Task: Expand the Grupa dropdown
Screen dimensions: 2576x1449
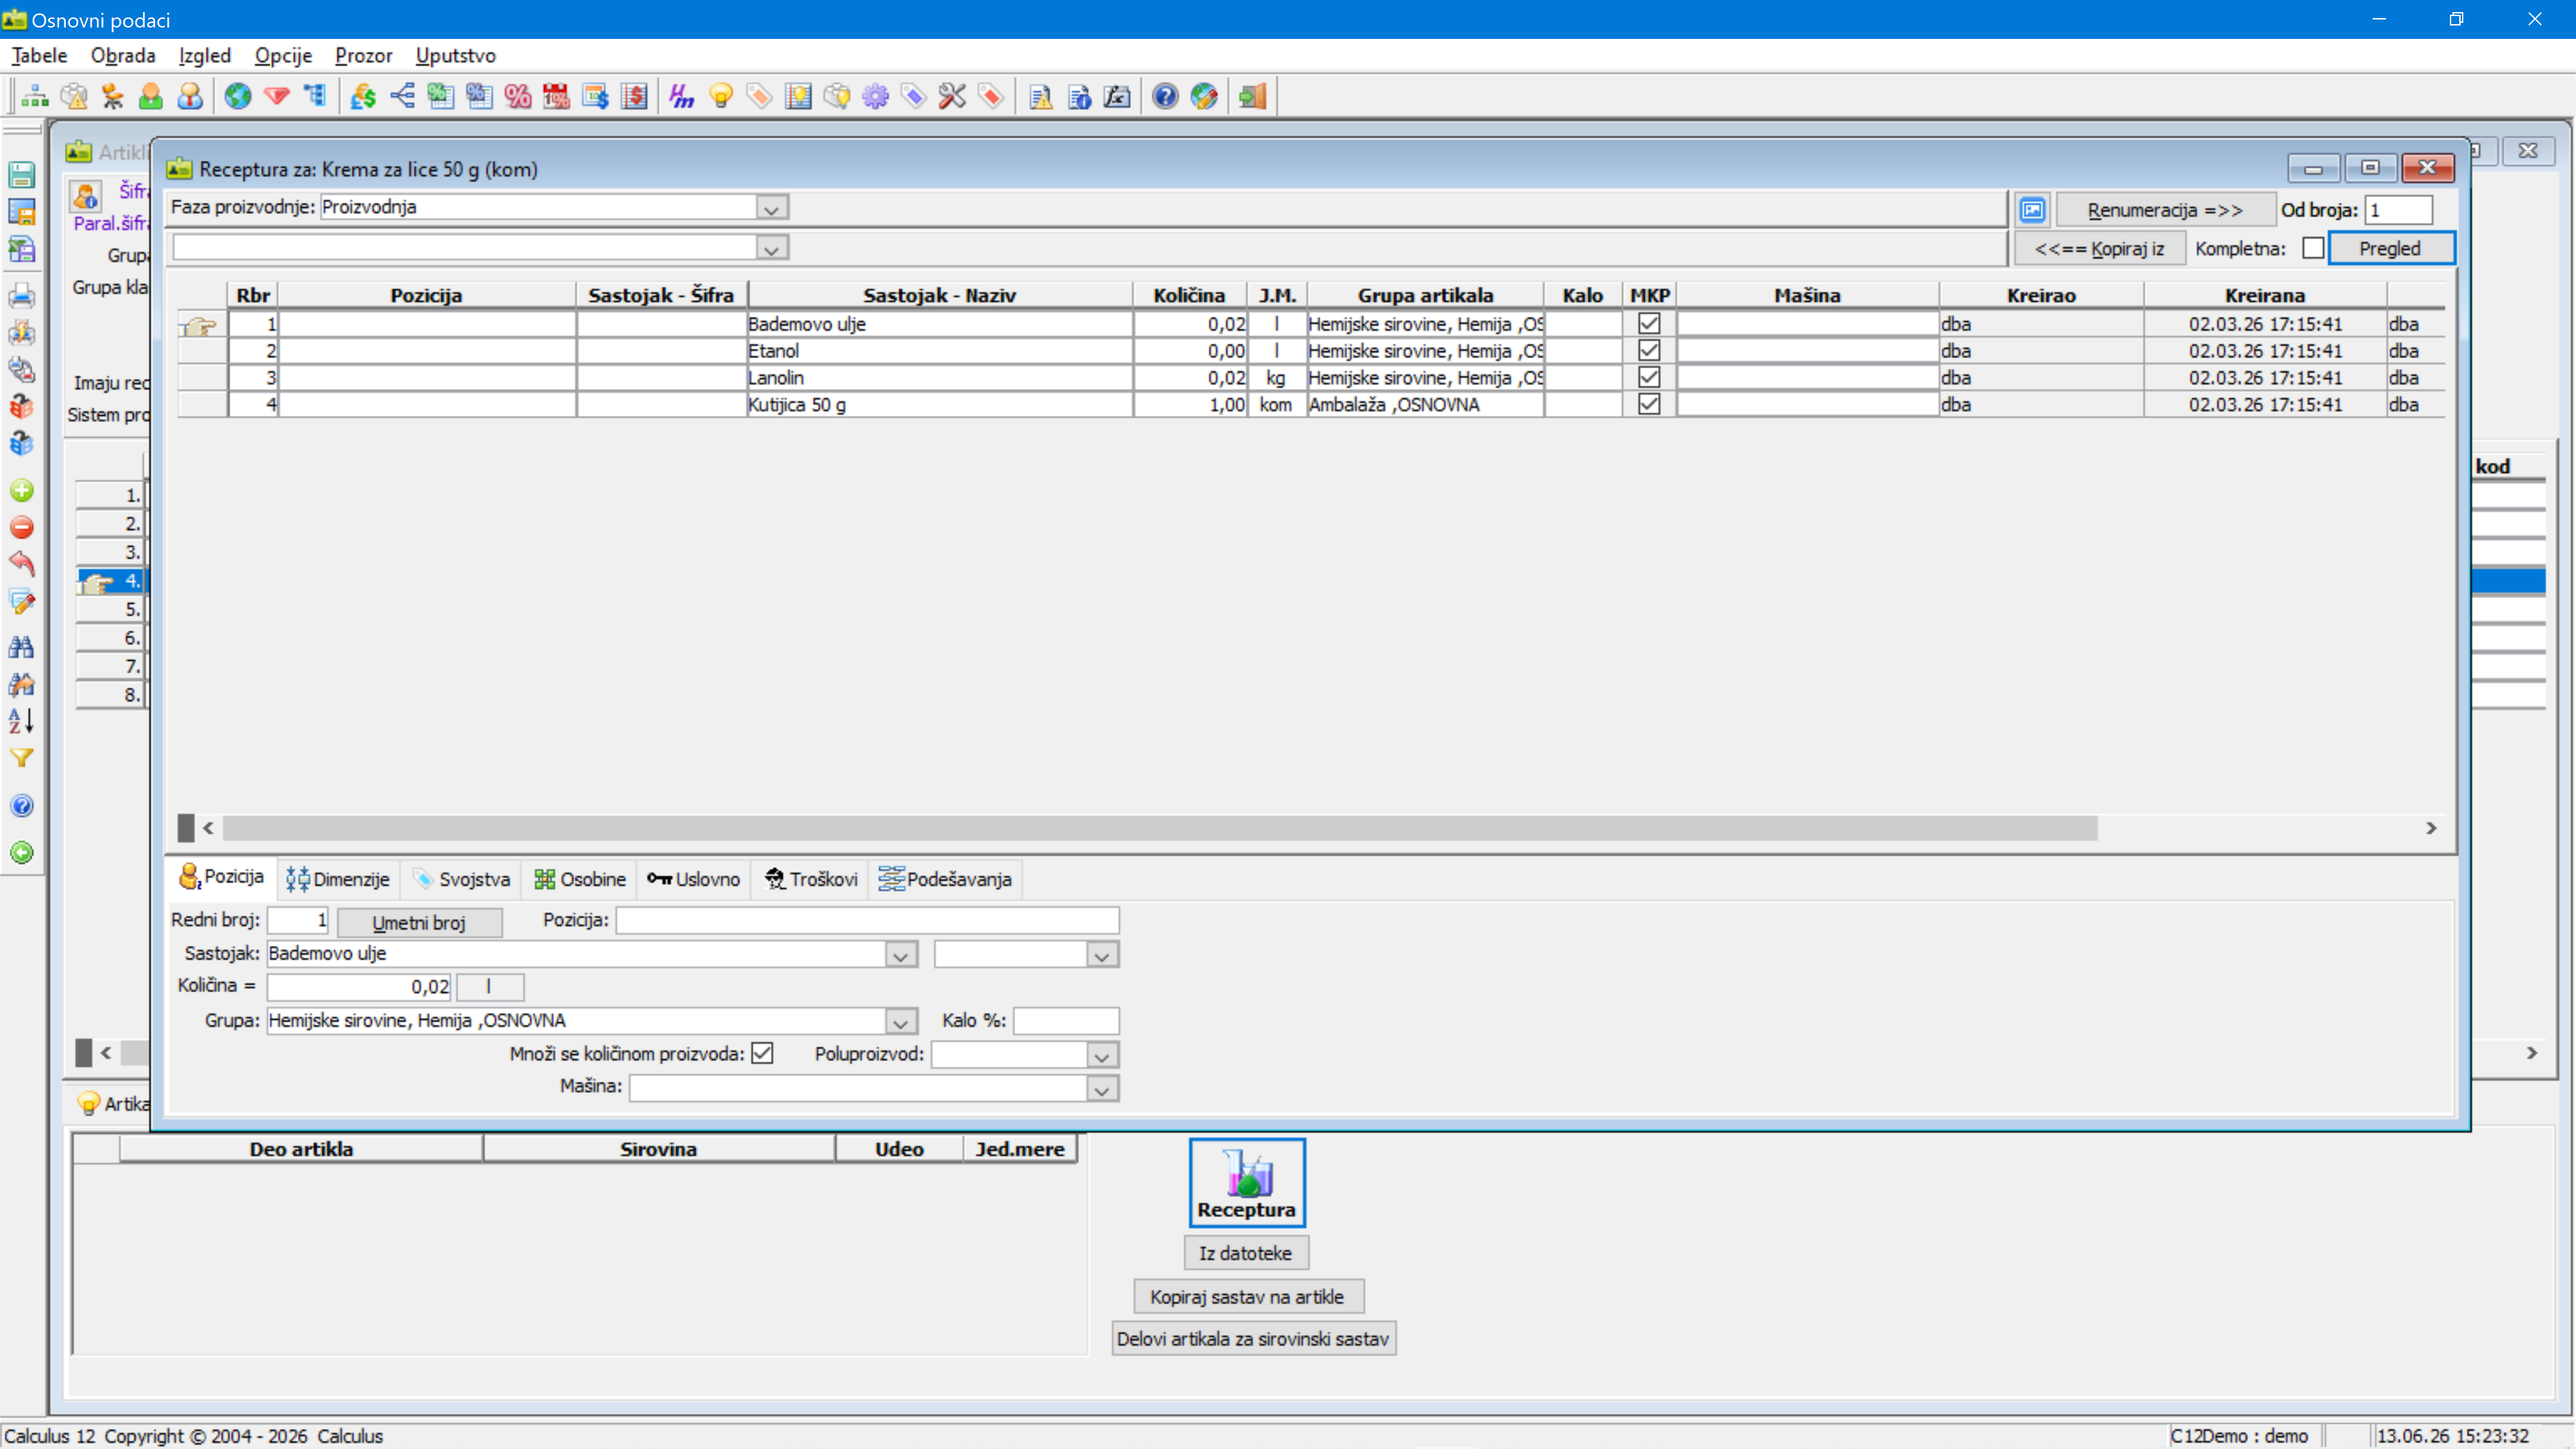Action: (x=900, y=1022)
